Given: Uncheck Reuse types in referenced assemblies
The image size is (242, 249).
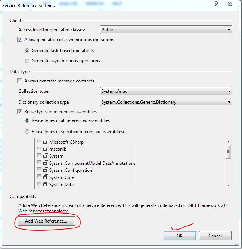Looking at the screenshot, I should tap(19, 112).
